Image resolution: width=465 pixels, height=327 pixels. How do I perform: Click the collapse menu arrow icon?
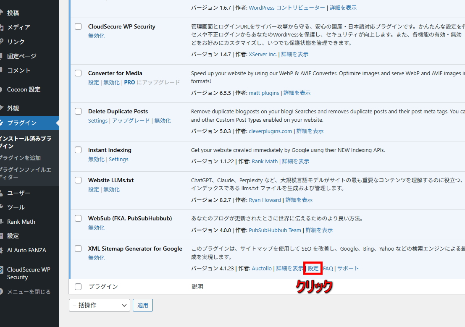(2, 292)
